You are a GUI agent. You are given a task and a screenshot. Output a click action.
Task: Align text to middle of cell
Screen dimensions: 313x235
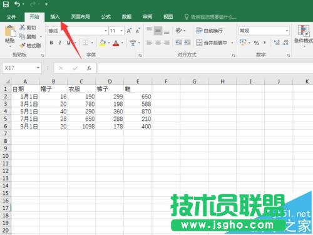pyautogui.click(x=158, y=31)
